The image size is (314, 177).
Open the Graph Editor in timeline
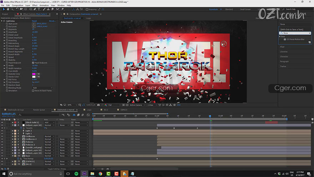point(88,115)
